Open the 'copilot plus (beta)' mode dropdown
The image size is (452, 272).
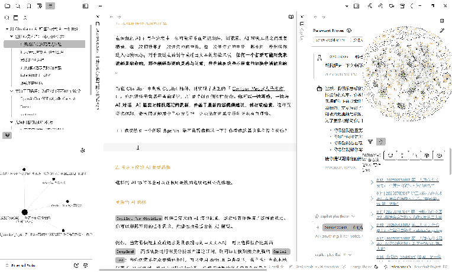[x=335, y=216]
